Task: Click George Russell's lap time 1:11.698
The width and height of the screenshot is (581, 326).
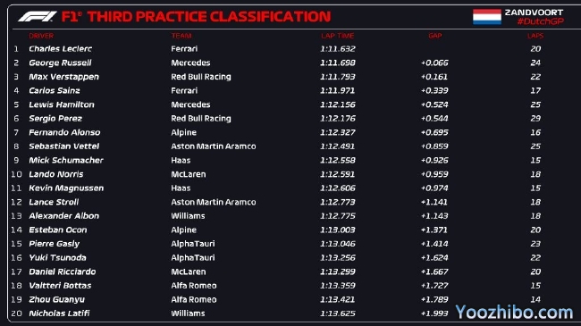Action: click(338, 63)
